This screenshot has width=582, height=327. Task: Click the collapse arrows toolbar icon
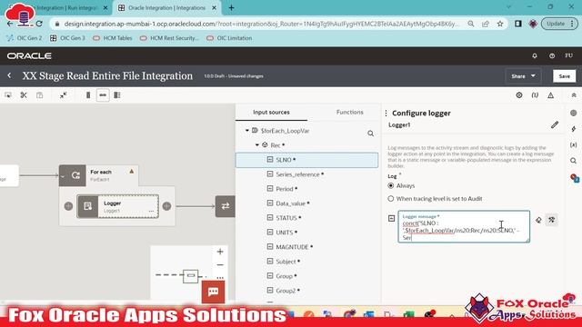click(x=63, y=95)
